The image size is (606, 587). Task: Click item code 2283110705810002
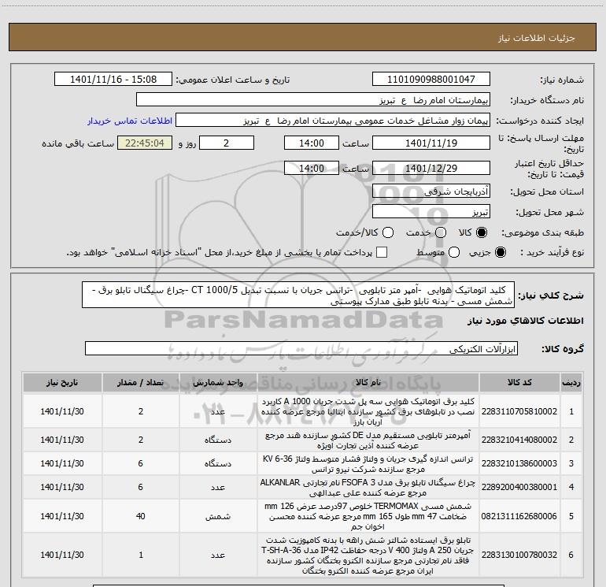[x=519, y=411]
